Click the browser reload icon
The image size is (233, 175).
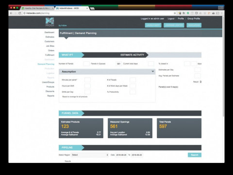click(19, 13)
